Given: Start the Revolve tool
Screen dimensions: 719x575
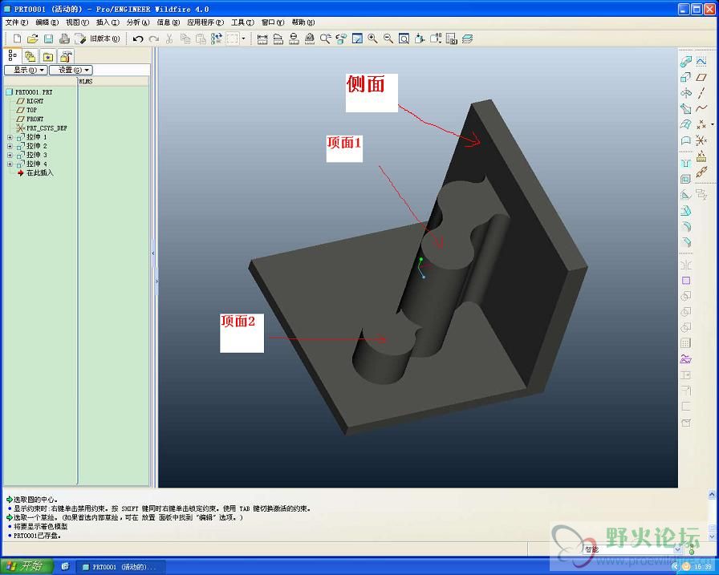Looking at the screenshot, I should pos(685,93).
